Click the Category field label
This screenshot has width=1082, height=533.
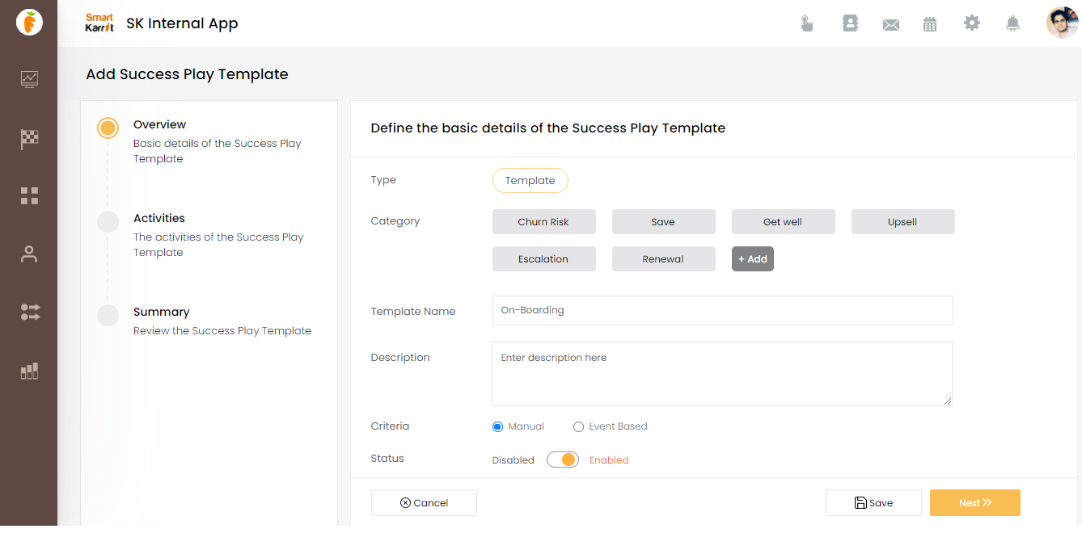[x=395, y=221]
